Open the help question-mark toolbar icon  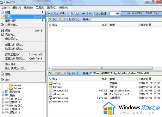(83, 14)
